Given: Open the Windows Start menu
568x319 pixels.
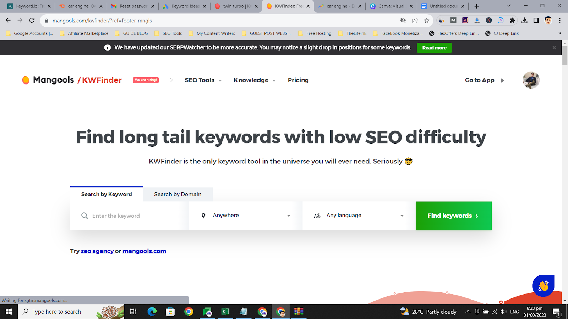Looking at the screenshot, I should click(x=9, y=312).
